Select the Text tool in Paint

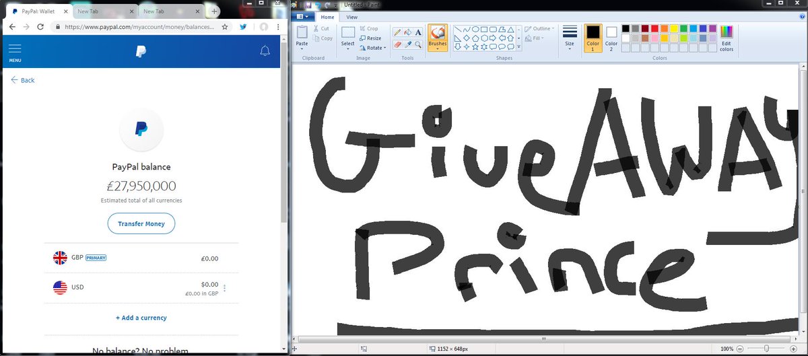coord(418,32)
